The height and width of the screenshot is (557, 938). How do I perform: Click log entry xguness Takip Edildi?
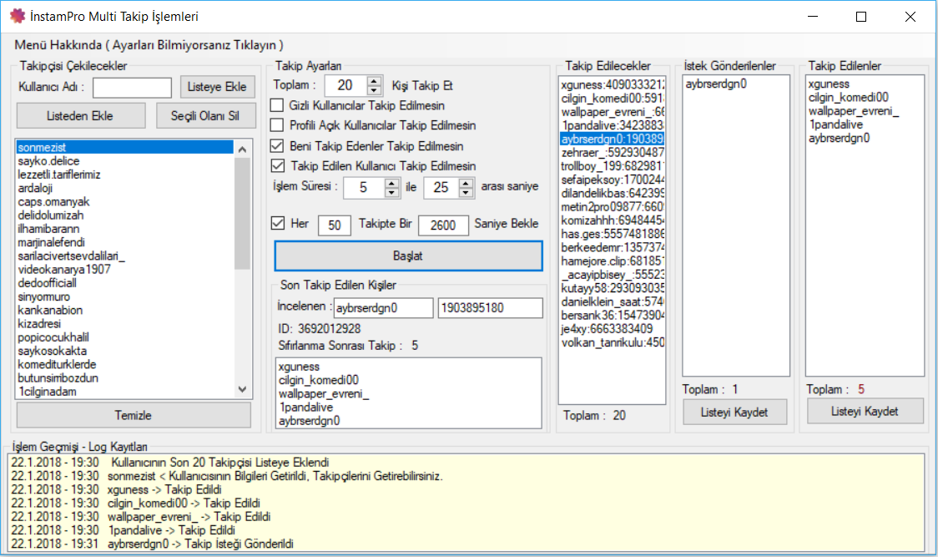point(466,489)
